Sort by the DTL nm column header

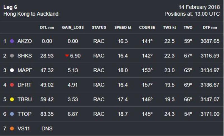47,27
